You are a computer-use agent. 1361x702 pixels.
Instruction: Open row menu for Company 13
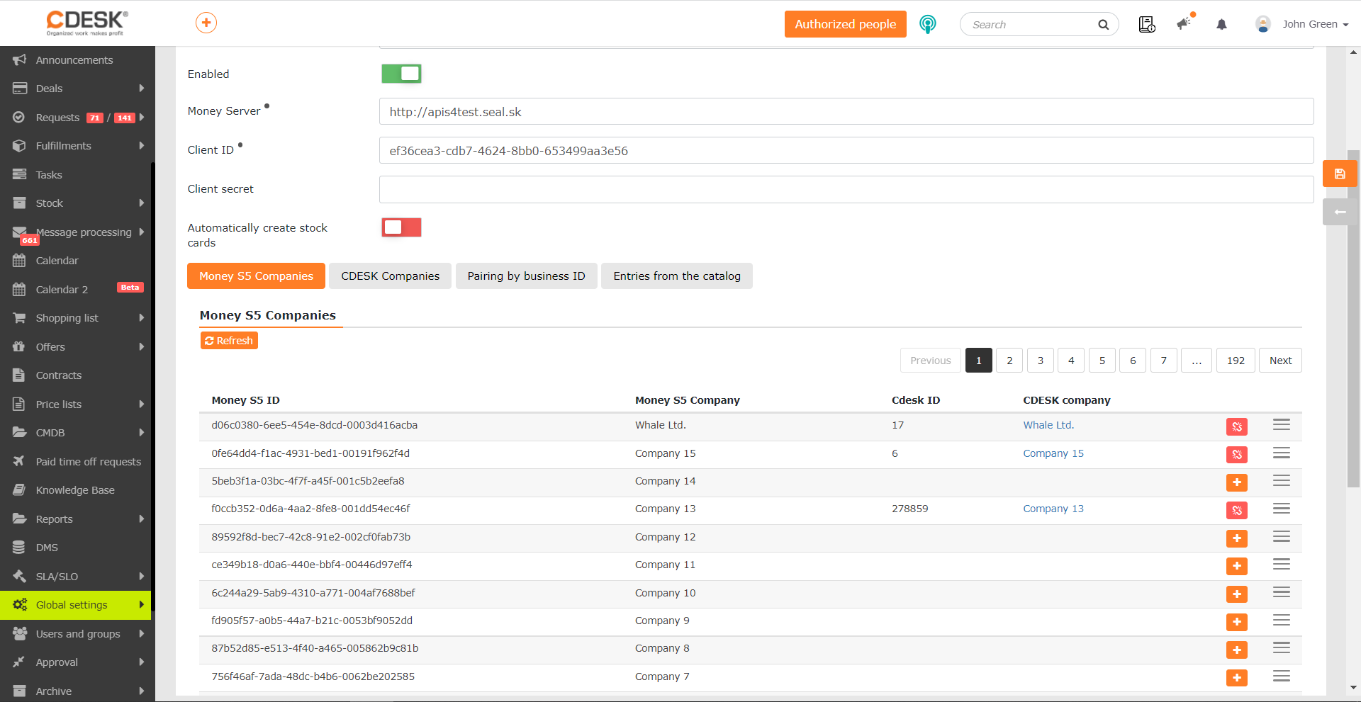coord(1281,509)
